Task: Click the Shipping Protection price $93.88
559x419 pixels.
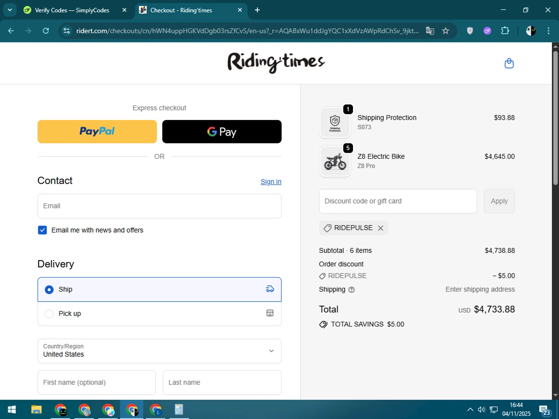Action: 504,118
